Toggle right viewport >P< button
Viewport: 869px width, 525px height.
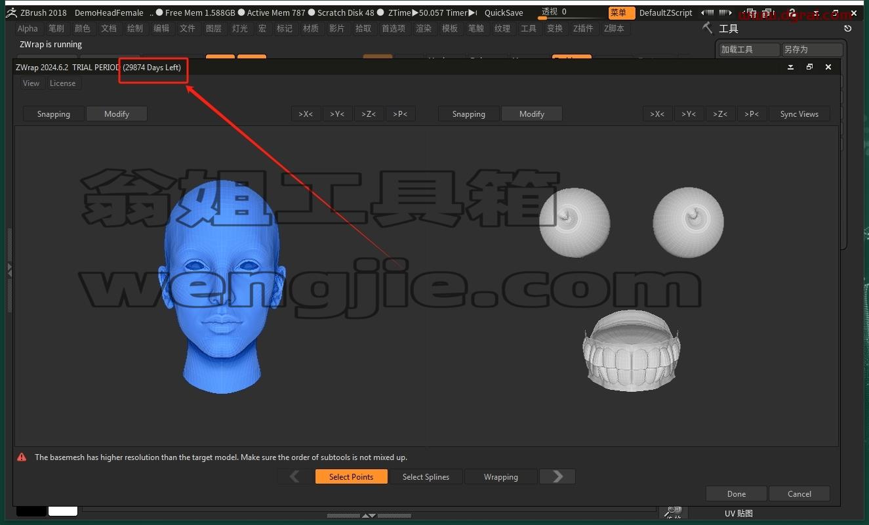[x=752, y=114]
